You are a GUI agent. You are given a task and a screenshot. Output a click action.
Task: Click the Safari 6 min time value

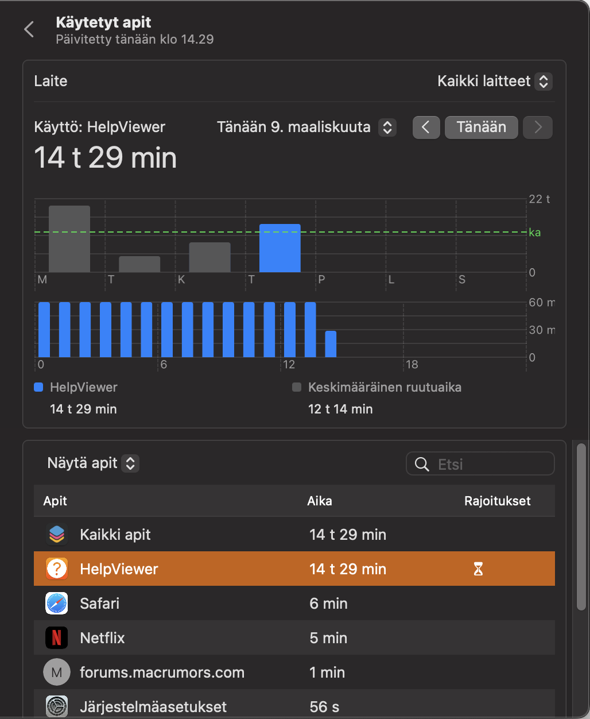[x=328, y=603]
